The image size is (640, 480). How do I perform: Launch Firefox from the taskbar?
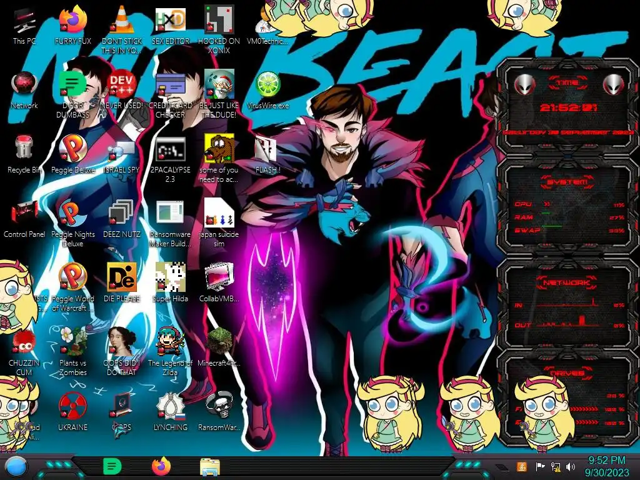click(x=161, y=466)
